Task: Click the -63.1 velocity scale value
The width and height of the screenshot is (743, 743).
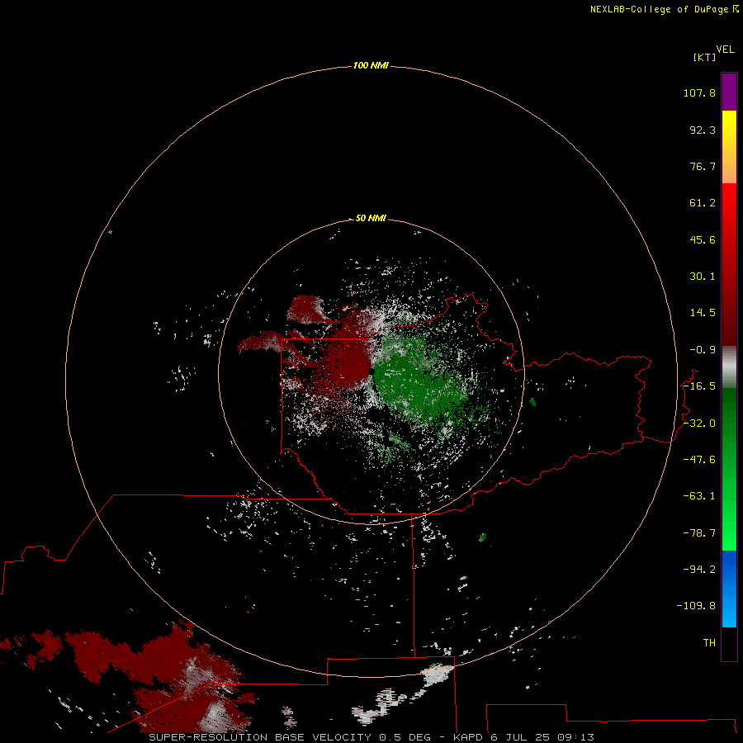Action: [699, 496]
